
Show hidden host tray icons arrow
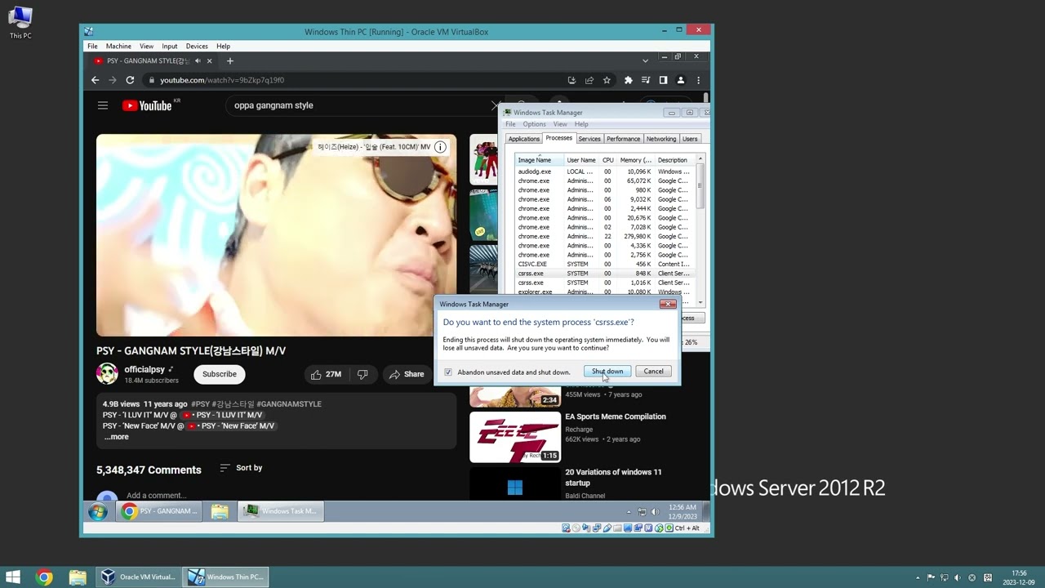click(918, 577)
